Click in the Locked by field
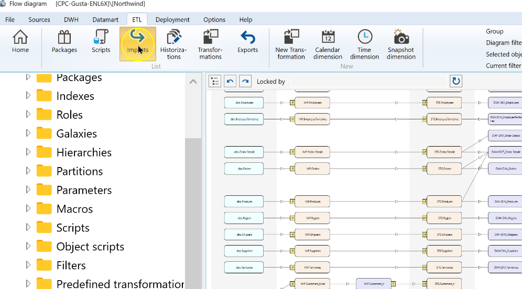The height and width of the screenshot is (289, 522). click(x=368, y=81)
